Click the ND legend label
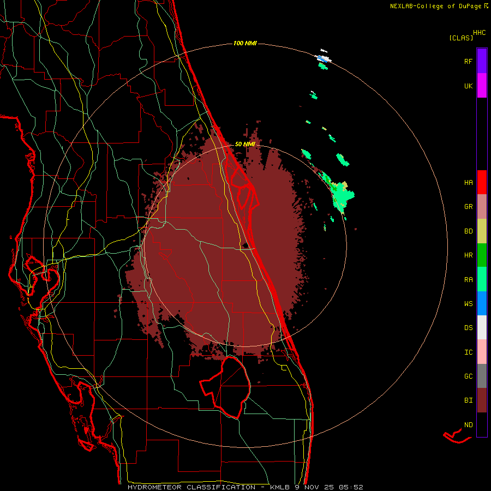The height and width of the screenshot is (491, 491). (468, 425)
